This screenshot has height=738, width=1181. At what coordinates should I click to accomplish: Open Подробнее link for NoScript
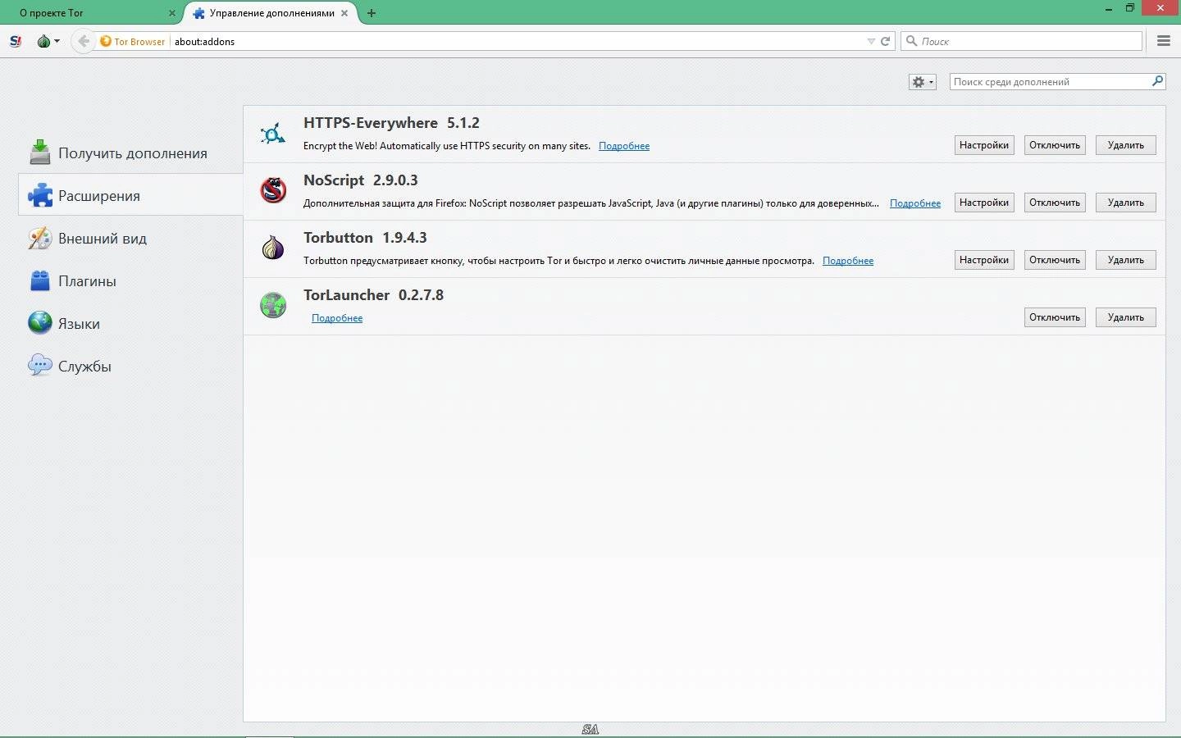[915, 203]
